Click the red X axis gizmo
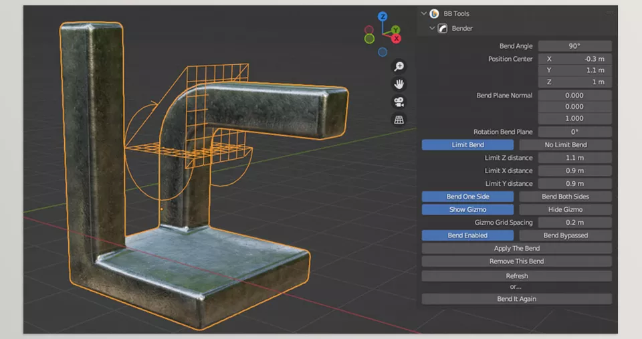Image resolution: width=642 pixels, height=339 pixels. [396, 39]
